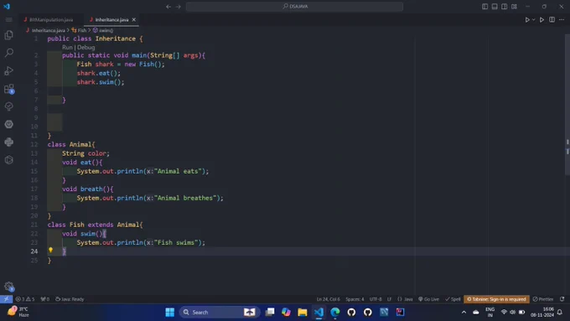Screen dimensions: 570x321
Task: Go back with navigation arrow
Action: pos(168,7)
